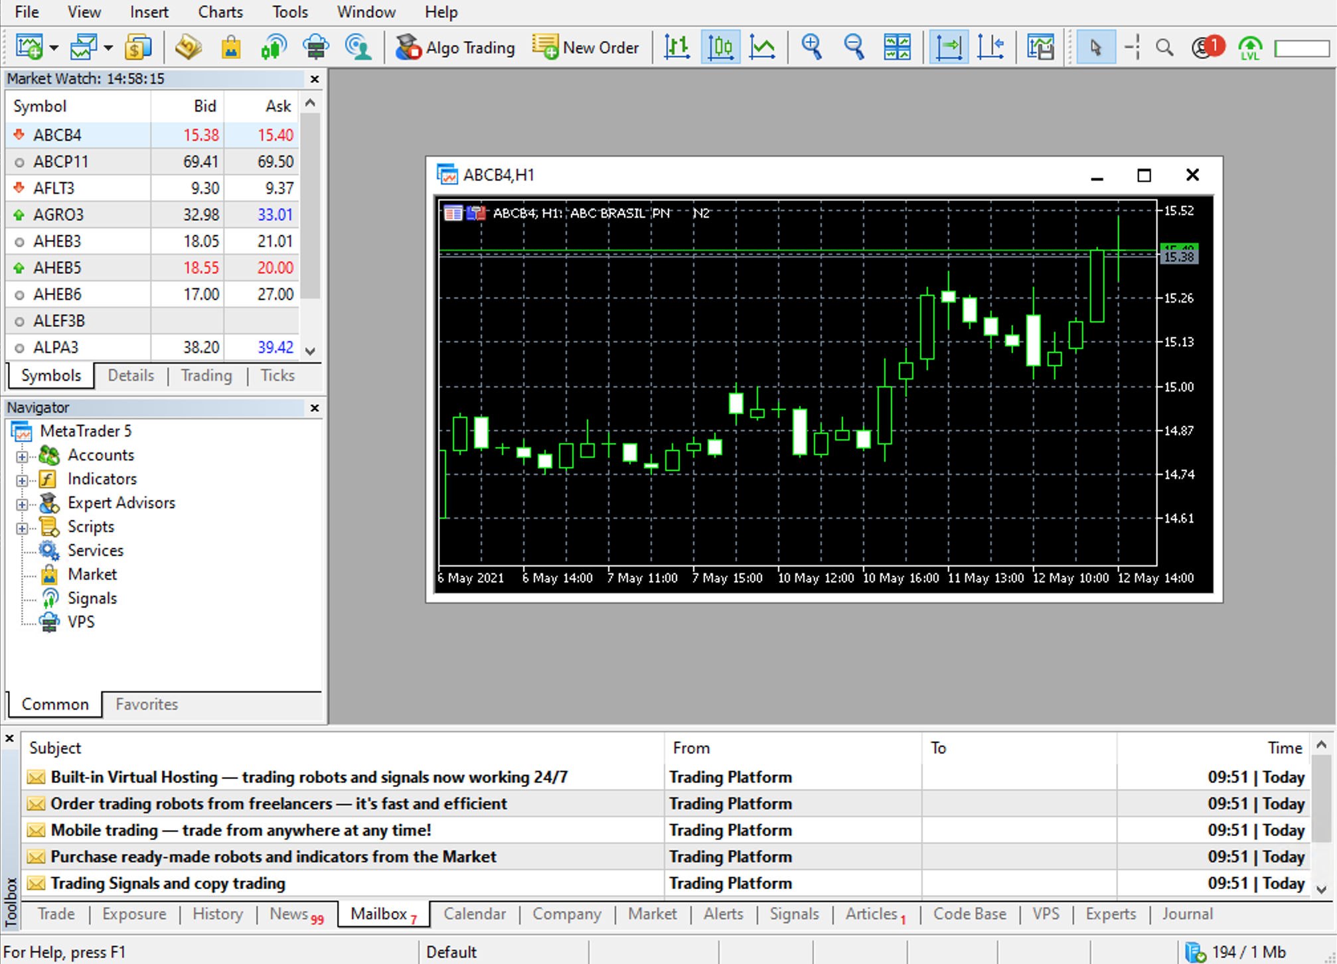This screenshot has width=1337, height=964.
Task: Switch chart to Bar chart type
Action: pyautogui.click(x=677, y=48)
